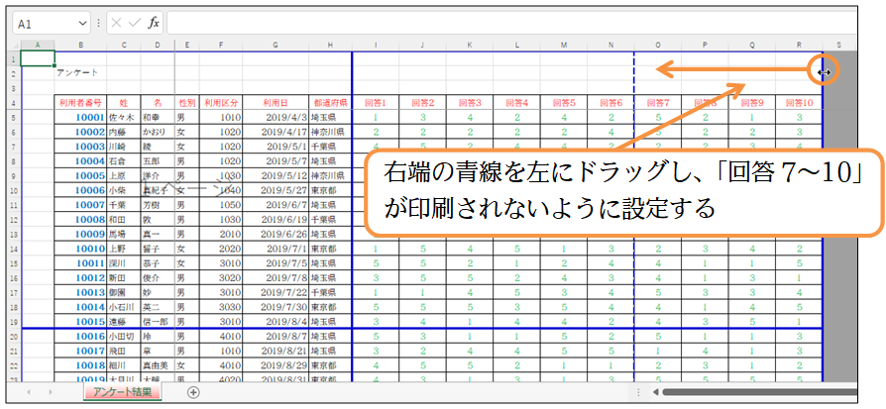The height and width of the screenshot is (409, 886).
Task: Select the アンケート結果 sheet tab
Action: click(123, 391)
